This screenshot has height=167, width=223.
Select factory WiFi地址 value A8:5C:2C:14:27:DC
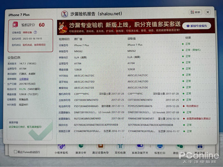coord(84,76)
